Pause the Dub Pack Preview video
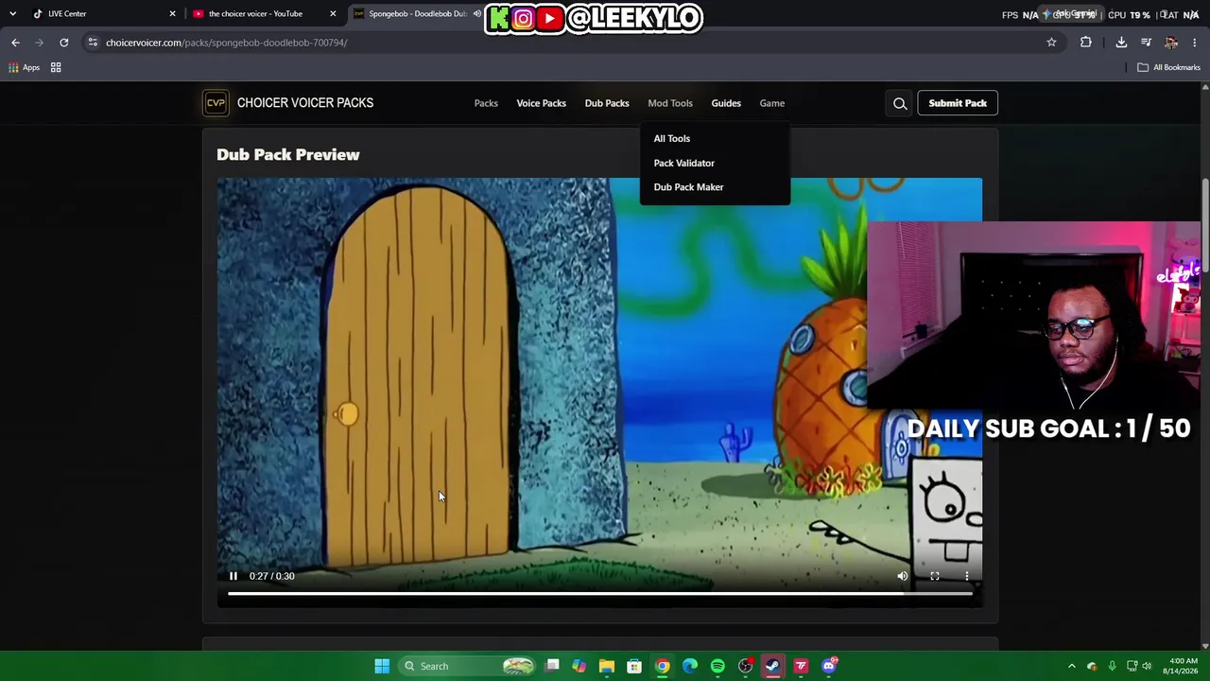Screen dimensions: 1210x681 tap(233, 576)
